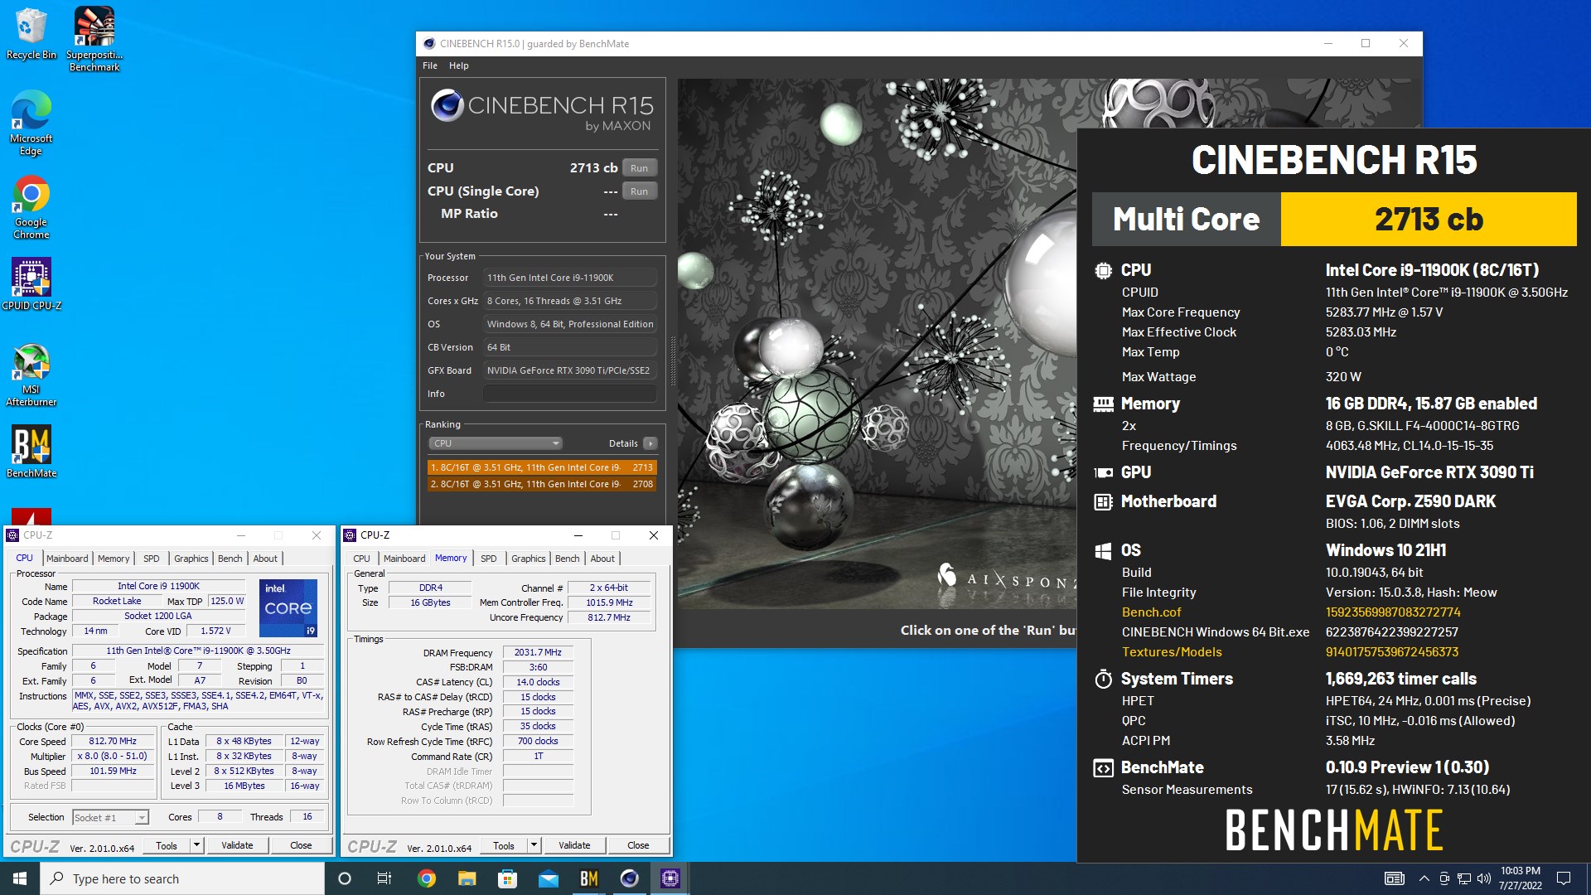Click the Textures/Models label in BenchMate
This screenshot has height=895, width=1591.
(1172, 652)
